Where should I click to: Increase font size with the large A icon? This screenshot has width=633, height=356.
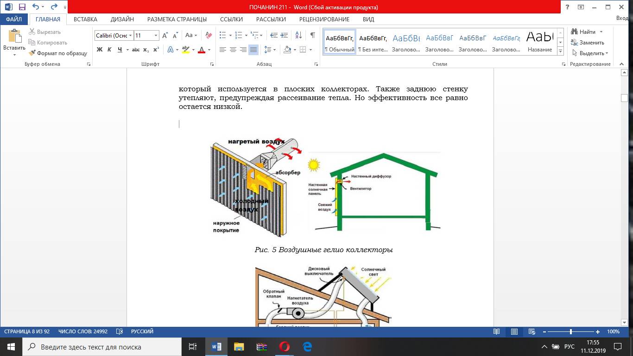(x=165, y=35)
